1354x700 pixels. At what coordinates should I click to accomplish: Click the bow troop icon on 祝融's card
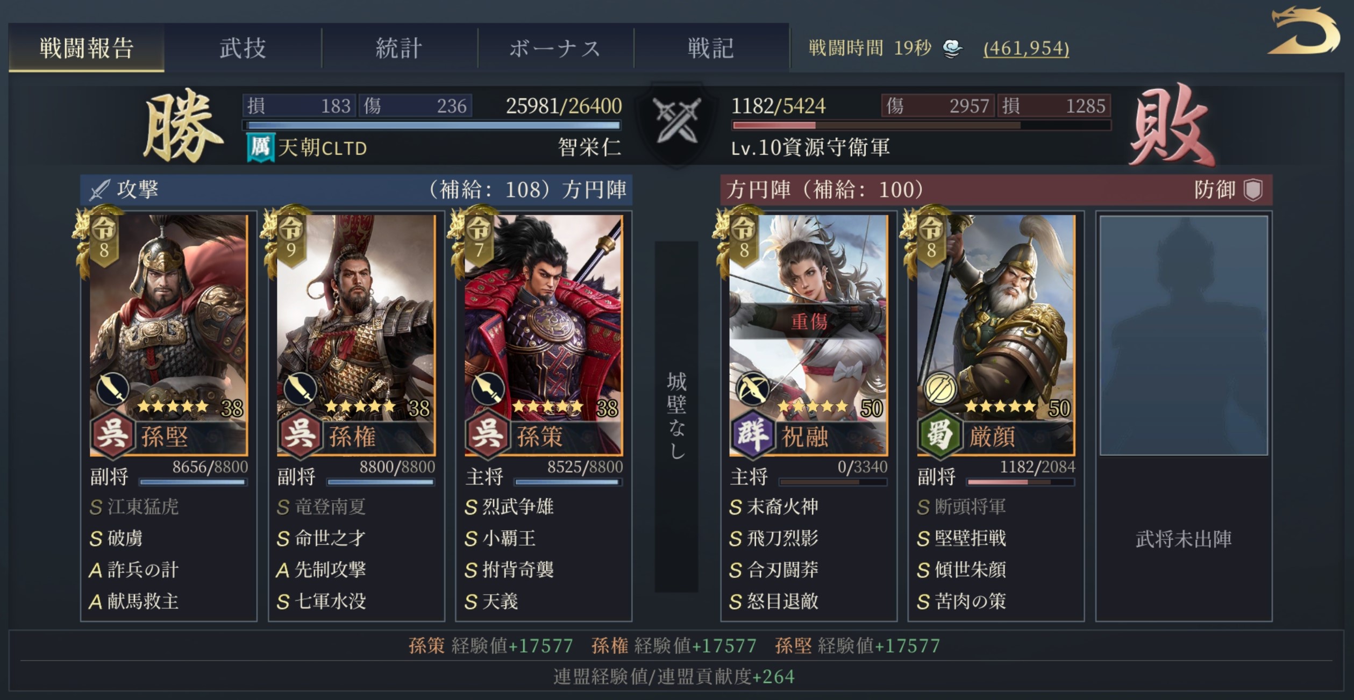753,389
